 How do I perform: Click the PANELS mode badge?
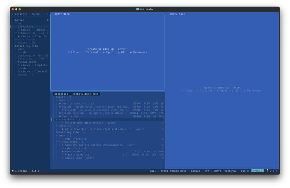tap(258, 171)
